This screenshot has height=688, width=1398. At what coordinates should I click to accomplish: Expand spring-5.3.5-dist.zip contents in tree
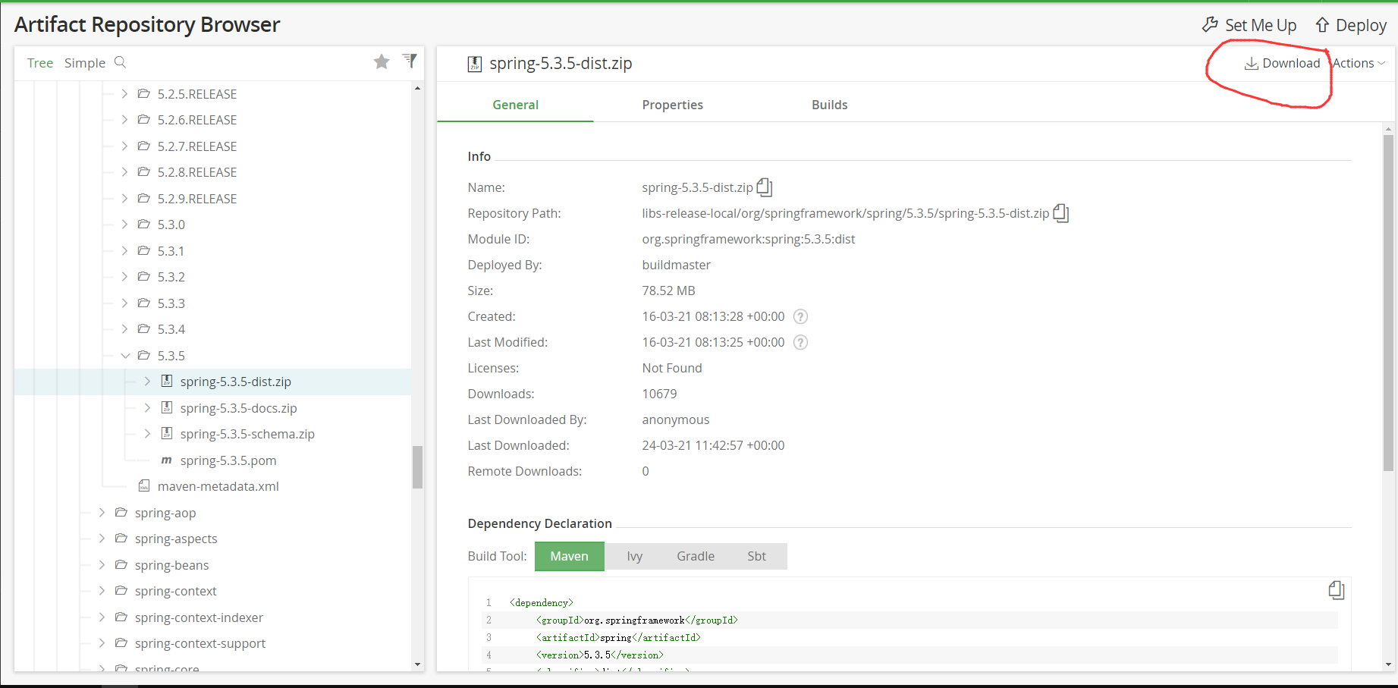click(147, 381)
